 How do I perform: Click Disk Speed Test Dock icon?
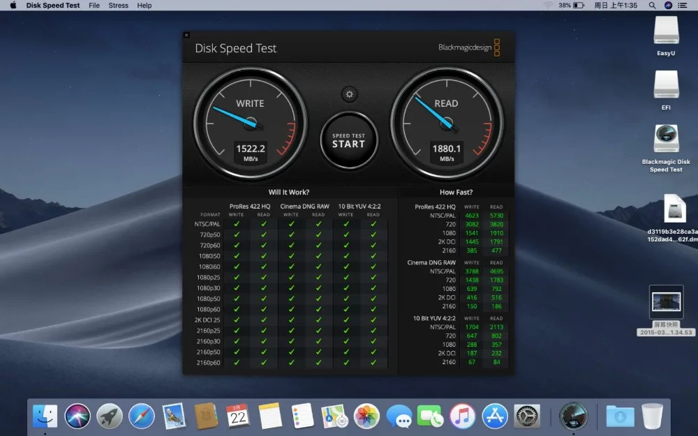573,417
